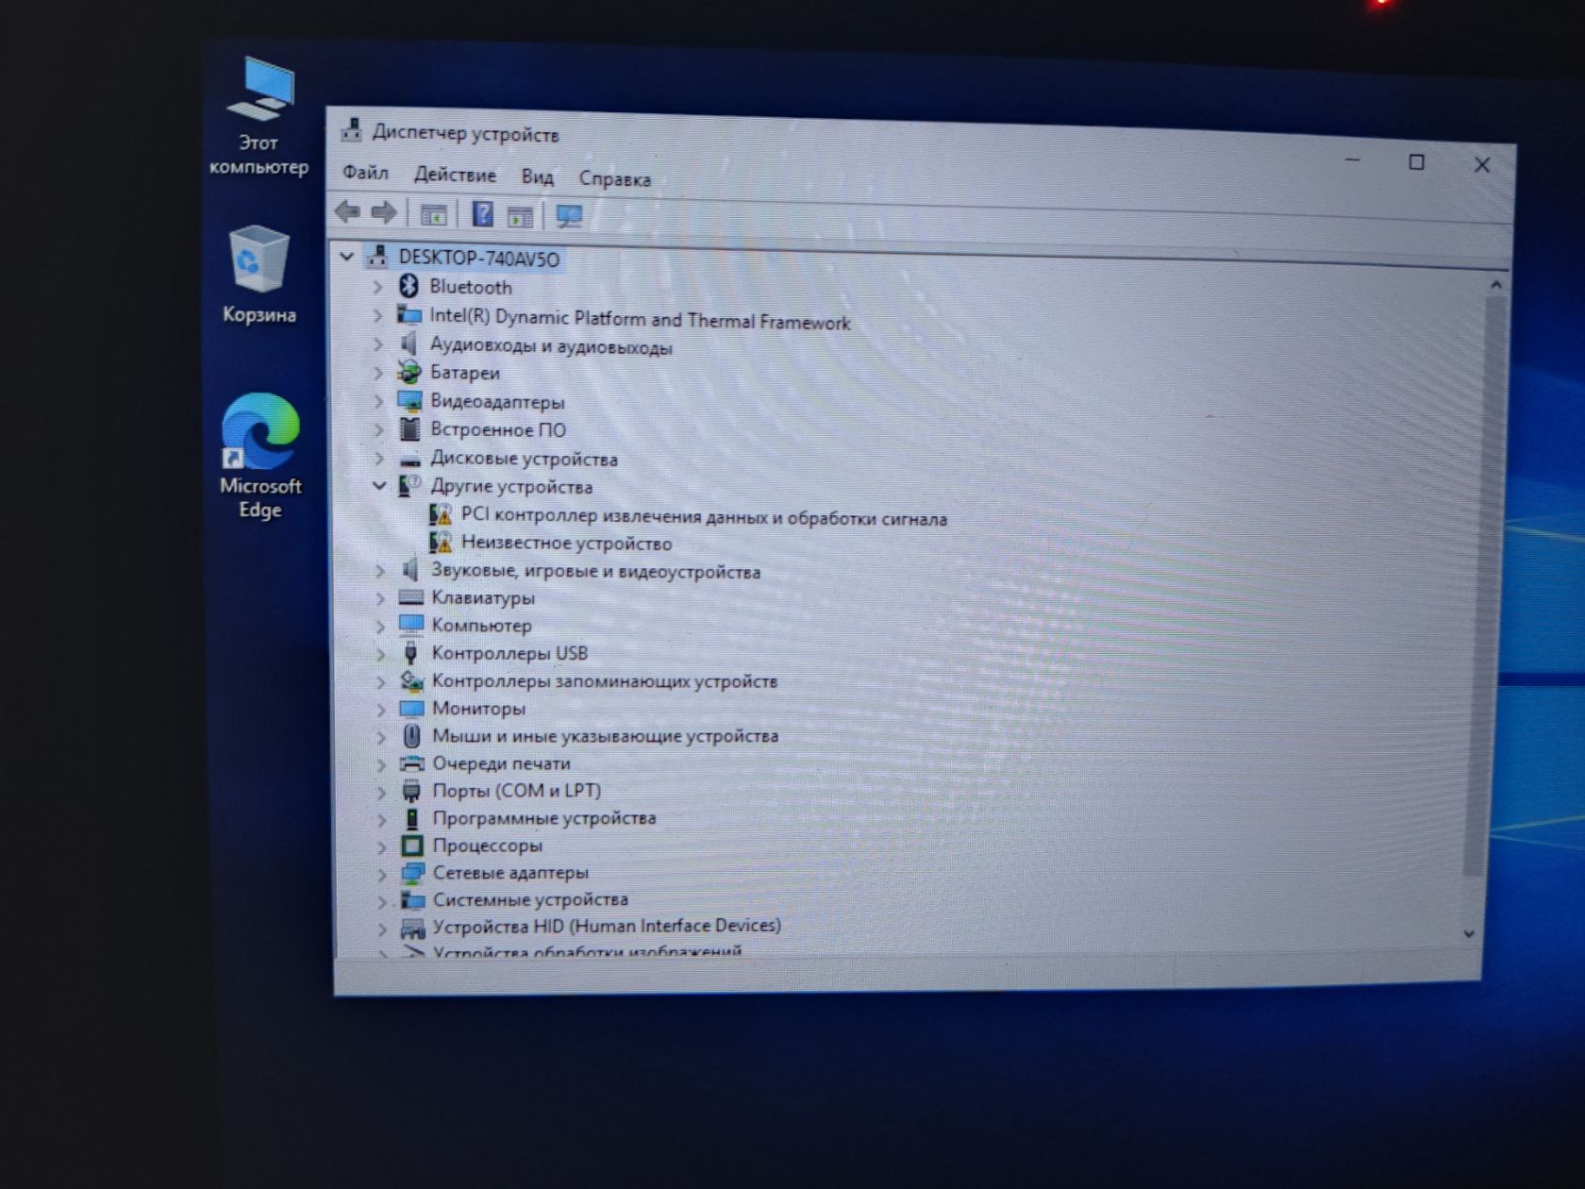Click the Контроллеры USB plug icon
This screenshot has height=1189, width=1585.
(x=410, y=652)
